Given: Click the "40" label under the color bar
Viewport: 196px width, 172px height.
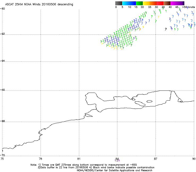Looking at the screenshot, I should tap(170, 7).
